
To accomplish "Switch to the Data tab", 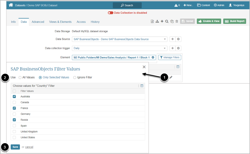I will click(x=24, y=22).
